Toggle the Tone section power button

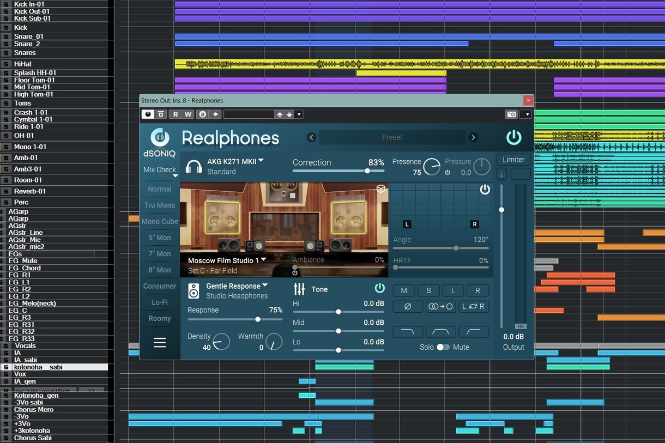(x=379, y=288)
